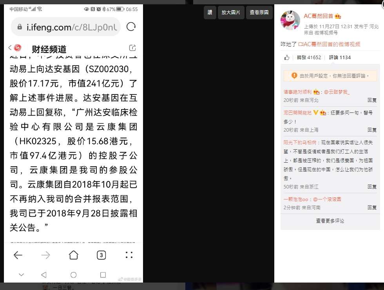Click the red ifeng phoenix logo
This screenshot has height=290, width=384.
[x=18, y=47]
